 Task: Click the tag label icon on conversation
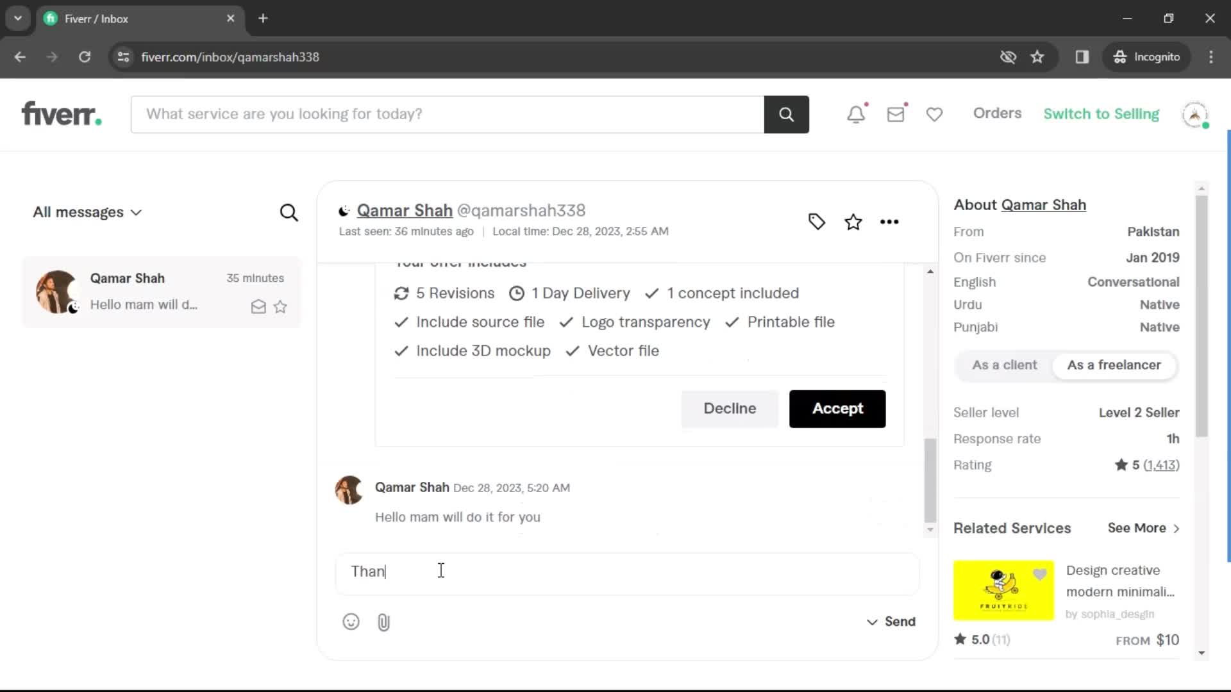(817, 221)
